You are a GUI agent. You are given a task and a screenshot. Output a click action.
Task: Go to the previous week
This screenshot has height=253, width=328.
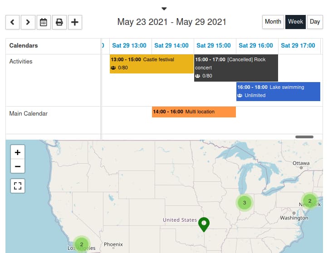pos(12,22)
